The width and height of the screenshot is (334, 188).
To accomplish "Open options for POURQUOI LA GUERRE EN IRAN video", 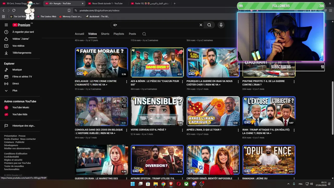I will tap(238, 82).
